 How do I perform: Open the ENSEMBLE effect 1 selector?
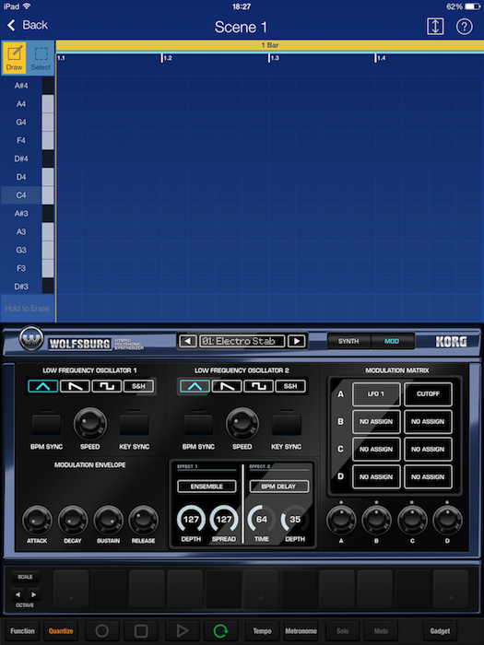point(207,487)
